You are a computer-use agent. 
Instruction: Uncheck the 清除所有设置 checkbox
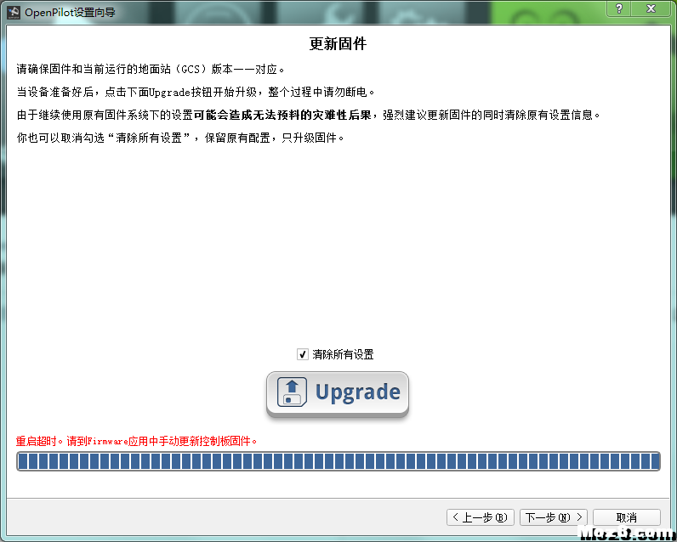[302, 354]
